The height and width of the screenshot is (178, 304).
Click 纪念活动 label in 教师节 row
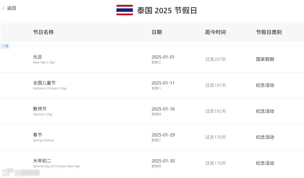(265, 111)
